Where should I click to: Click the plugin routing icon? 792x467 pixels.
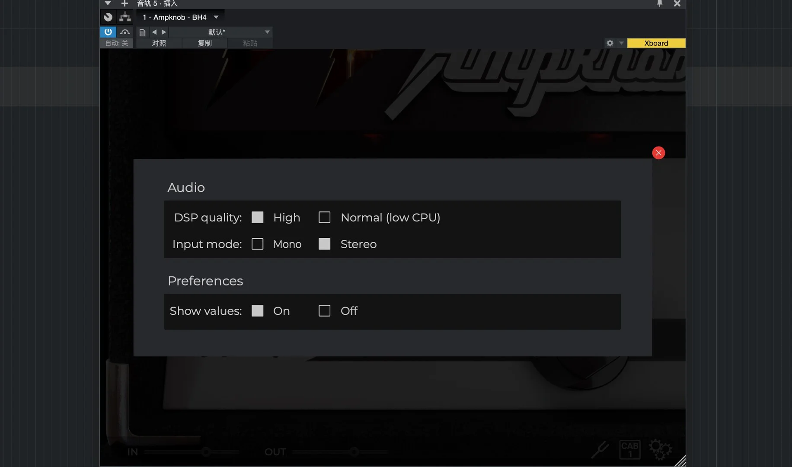pos(125,17)
